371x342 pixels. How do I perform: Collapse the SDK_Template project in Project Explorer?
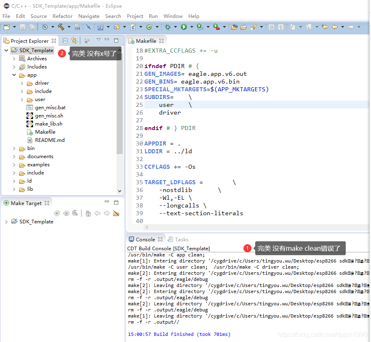point(7,51)
